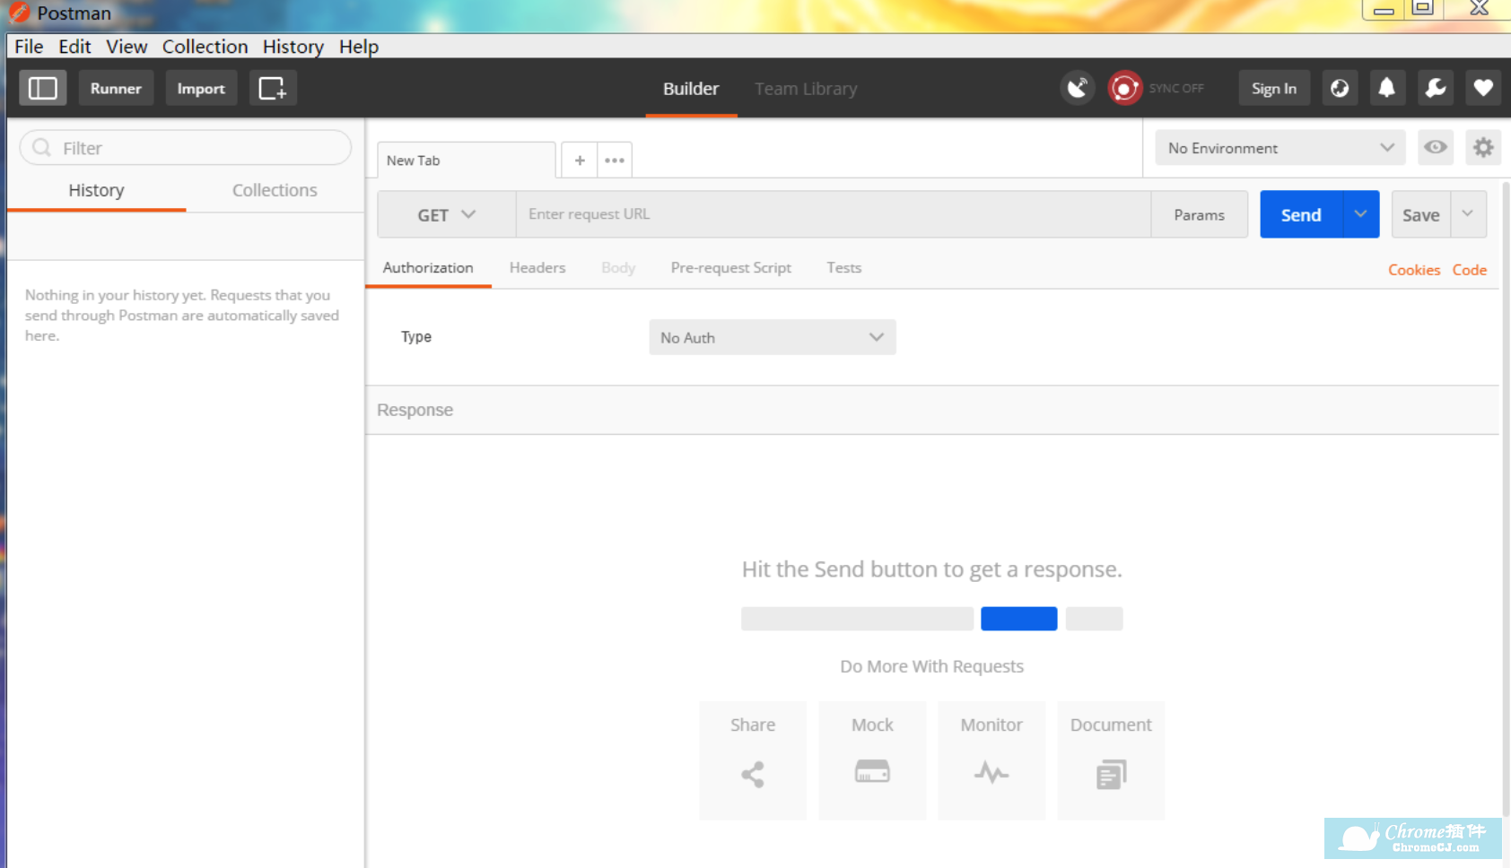1511x868 pixels.
Task: Click the Sign In button
Action: 1273,88
